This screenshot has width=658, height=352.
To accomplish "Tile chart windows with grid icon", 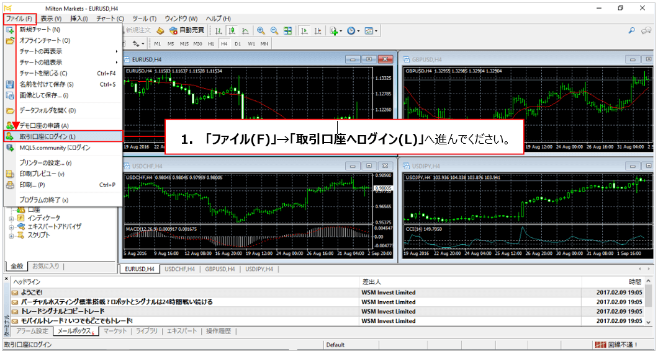I will [x=288, y=30].
